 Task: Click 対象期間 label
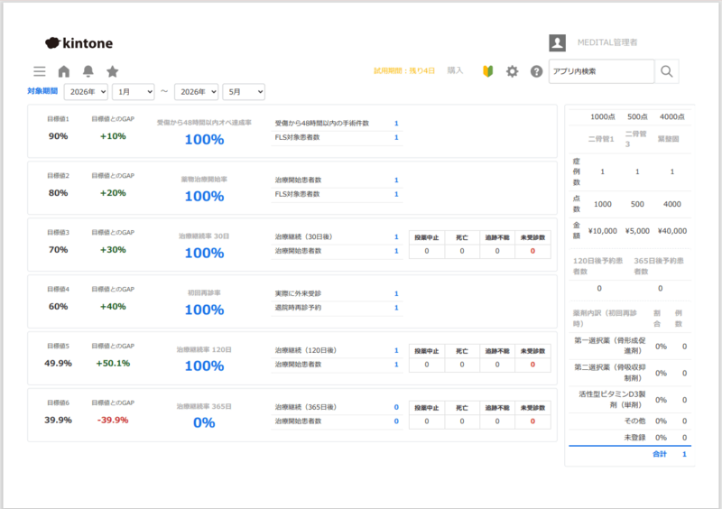click(42, 91)
